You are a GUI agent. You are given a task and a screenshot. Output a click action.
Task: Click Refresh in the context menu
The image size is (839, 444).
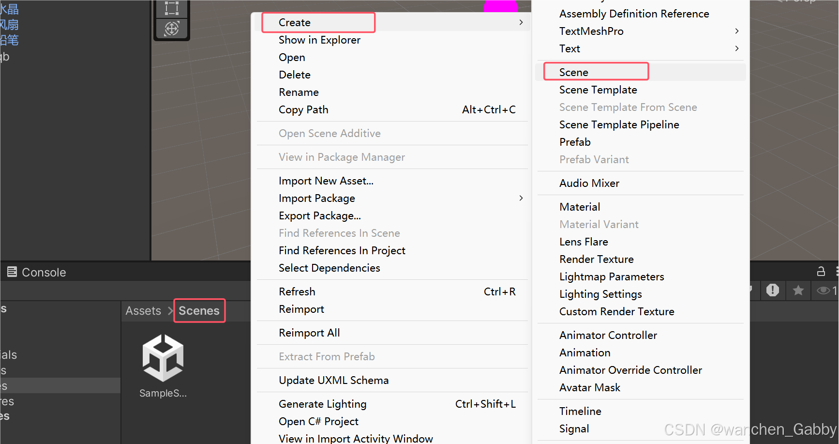pyautogui.click(x=297, y=291)
